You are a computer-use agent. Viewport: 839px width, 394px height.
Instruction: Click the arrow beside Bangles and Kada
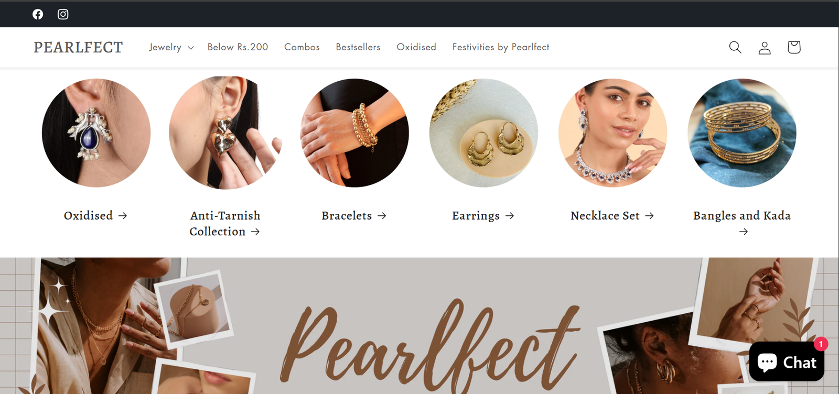coord(744,232)
